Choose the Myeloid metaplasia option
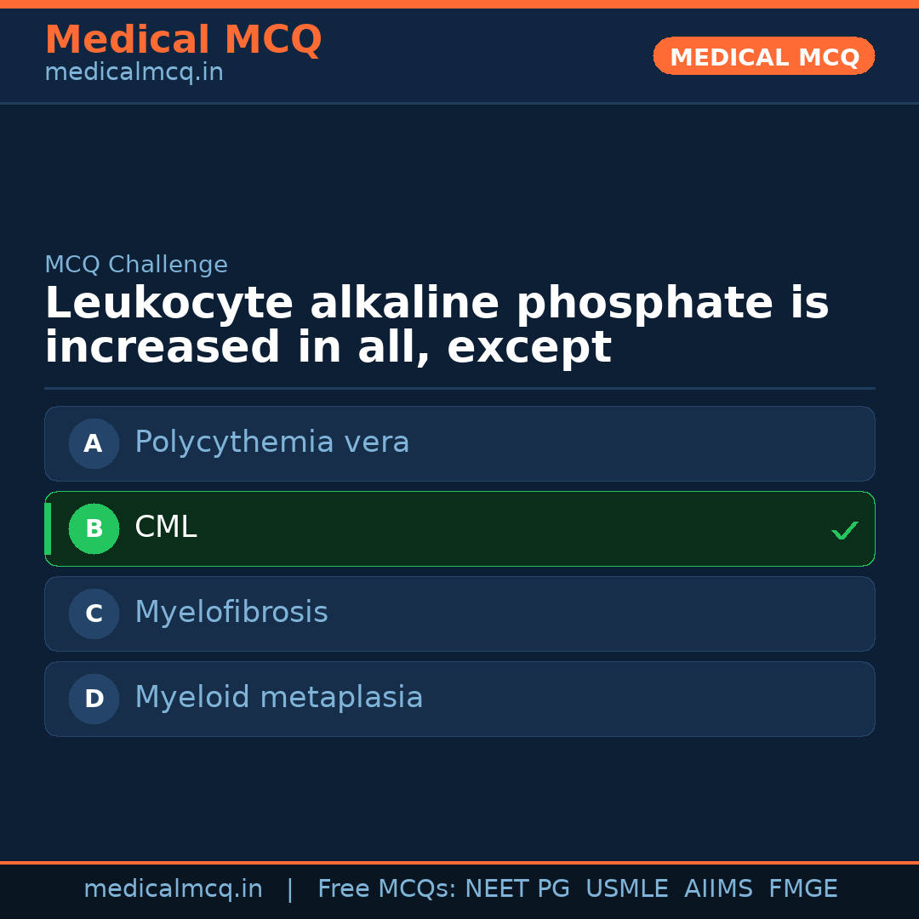This screenshot has height=919, width=919. tap(279, 698)
